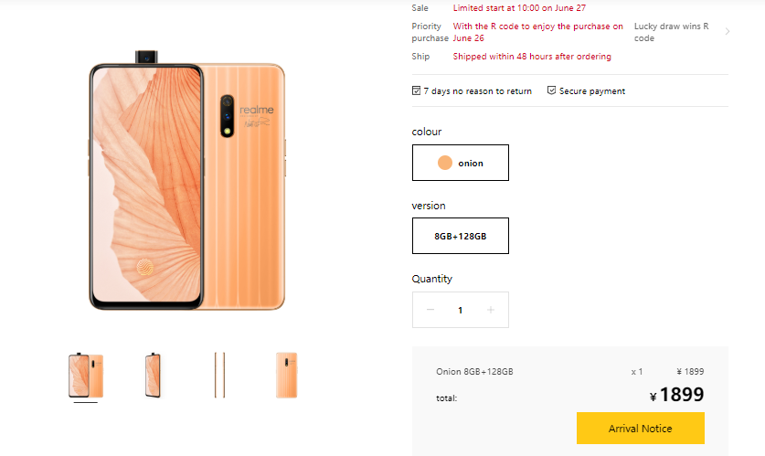Click the plus quantity button
This screenshot has height=456, width=765.
pos(491,310)
